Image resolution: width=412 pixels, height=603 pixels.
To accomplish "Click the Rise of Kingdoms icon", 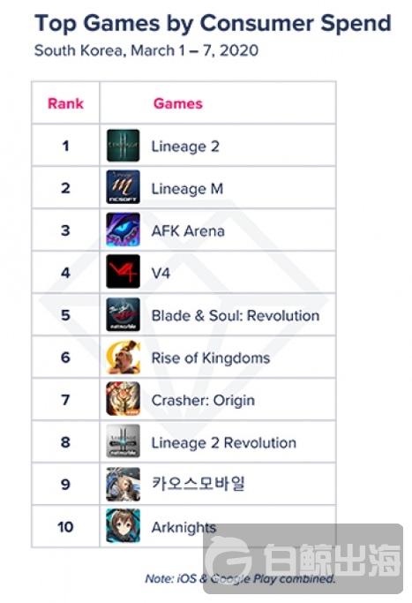I will 123,357.
